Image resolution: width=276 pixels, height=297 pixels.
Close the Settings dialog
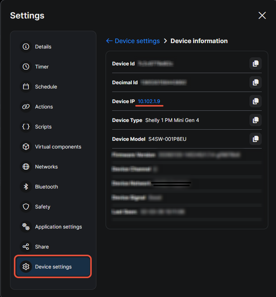[262, 15]
